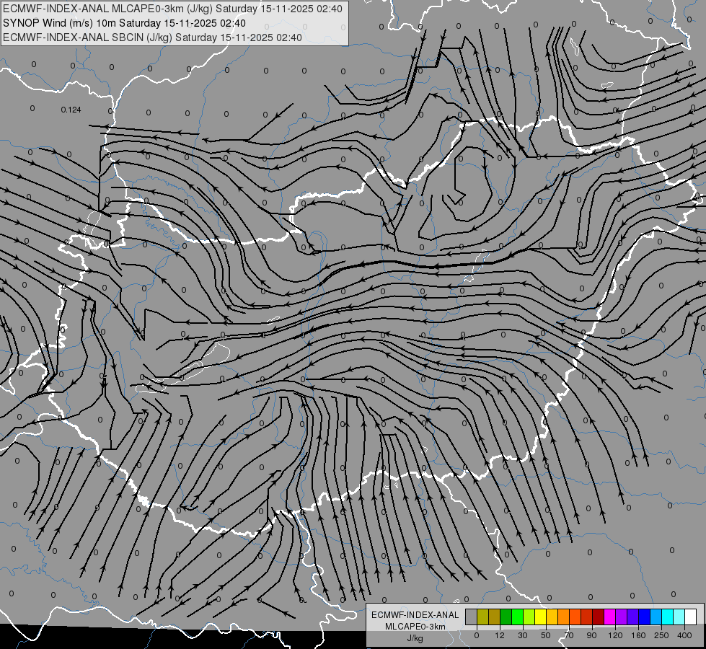Pick the violet purple legend swatch
This screenshot has height=649, width=706.
click(621, 617)
